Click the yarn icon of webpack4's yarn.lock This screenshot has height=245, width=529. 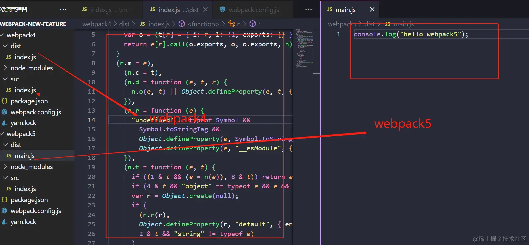4,123
